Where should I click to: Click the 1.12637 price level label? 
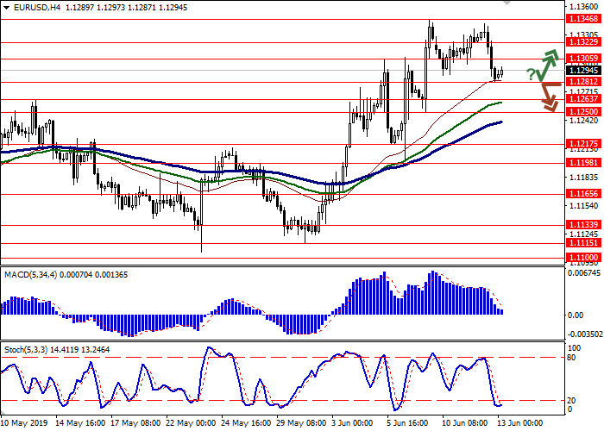click(581, 98)
